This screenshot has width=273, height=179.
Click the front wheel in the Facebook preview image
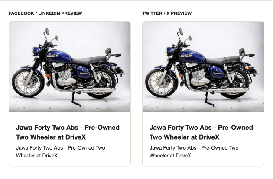click(27, 83)
